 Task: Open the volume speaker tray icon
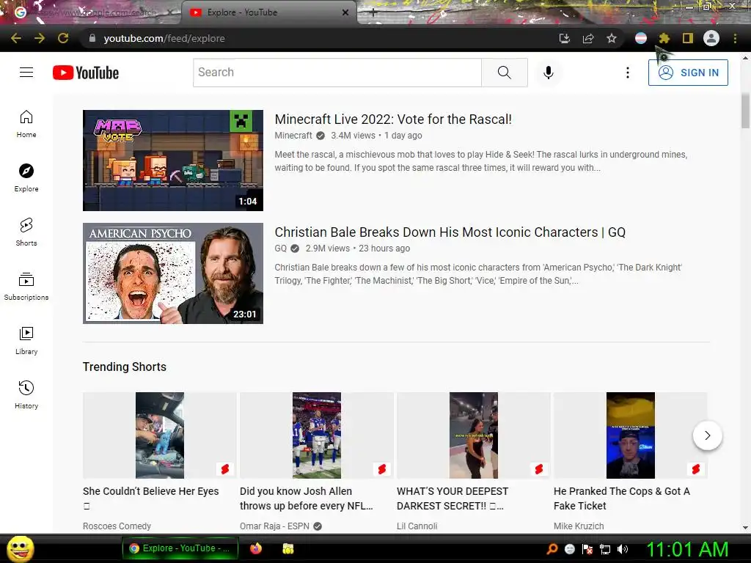(x=623, y=549)
